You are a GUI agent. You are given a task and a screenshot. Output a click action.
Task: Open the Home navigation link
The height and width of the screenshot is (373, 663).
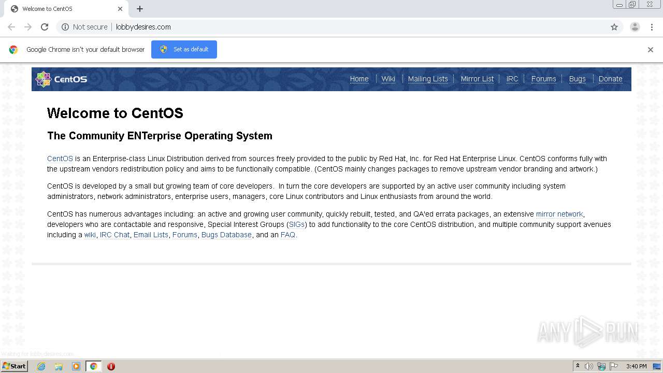[359, 79]
